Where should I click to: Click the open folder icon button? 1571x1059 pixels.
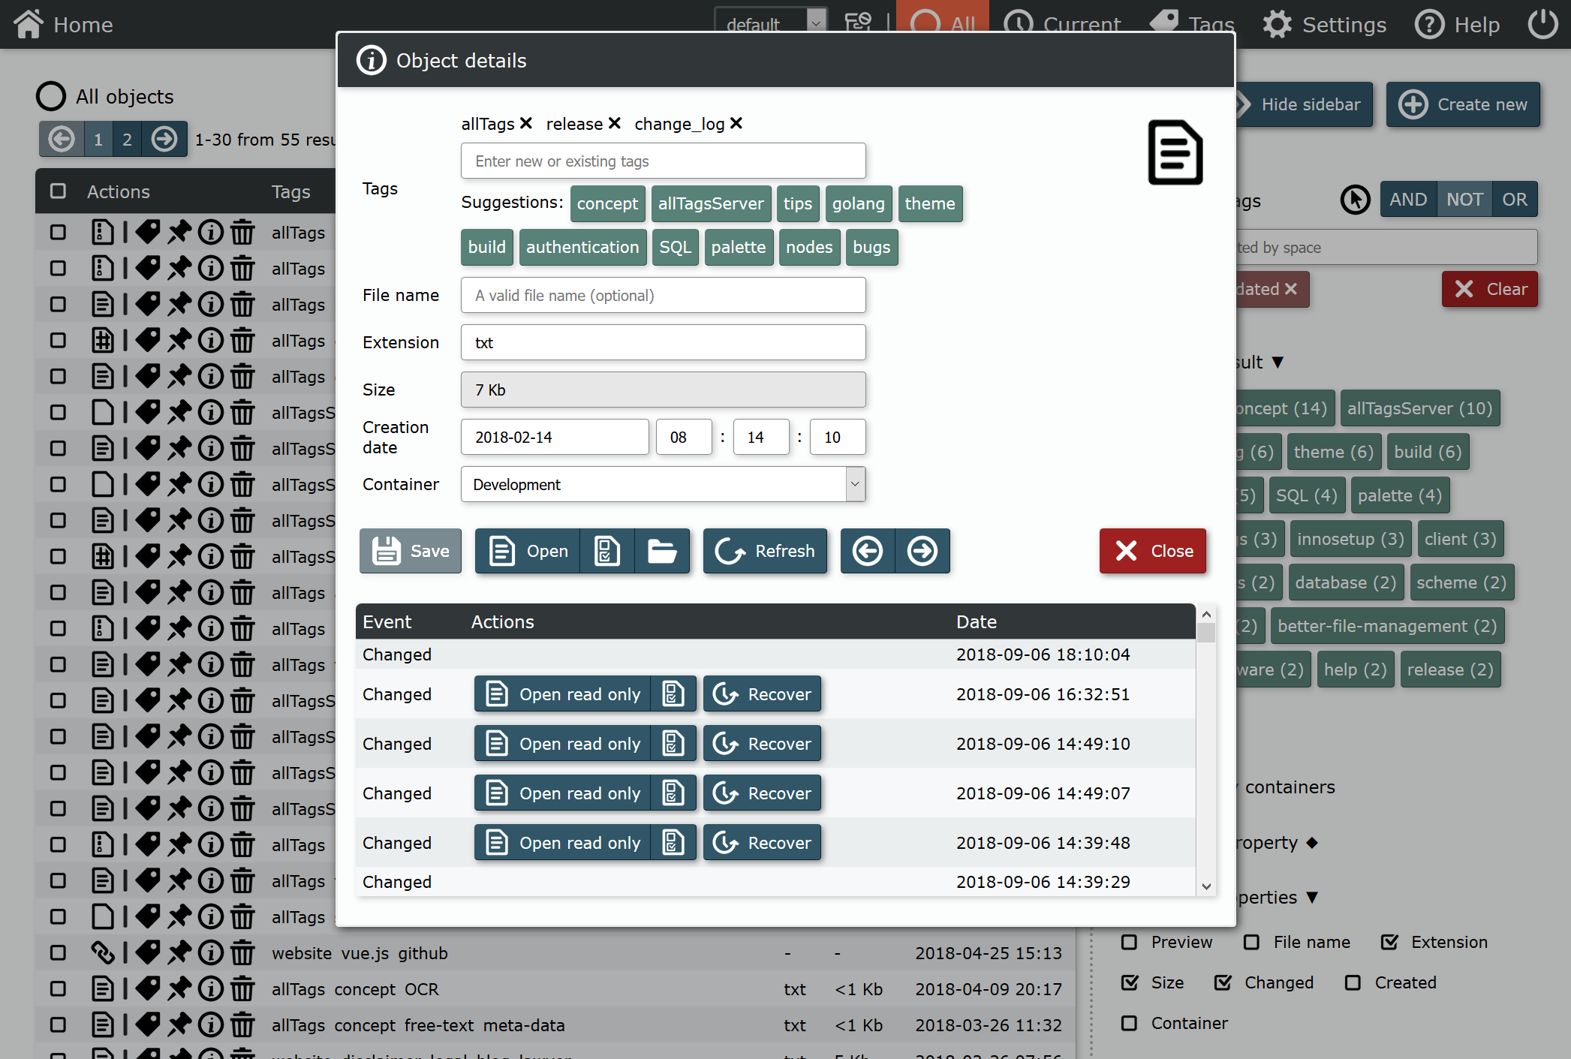coord(661,551)
